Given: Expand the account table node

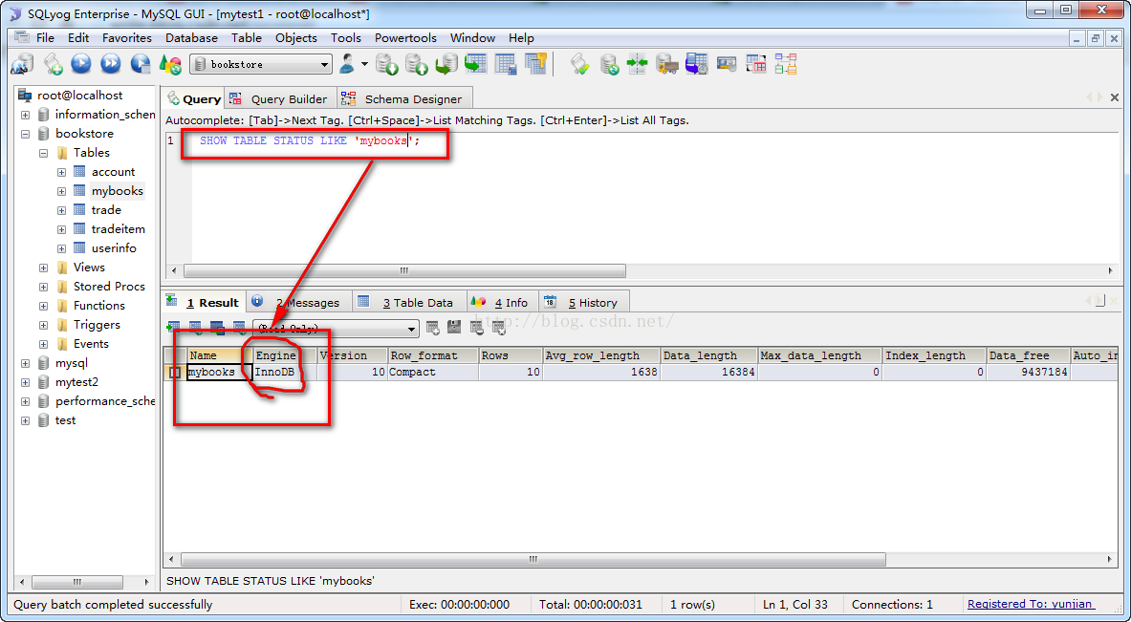Looking at the screenshot, I should pyautogui.click(x=61, y=172).
